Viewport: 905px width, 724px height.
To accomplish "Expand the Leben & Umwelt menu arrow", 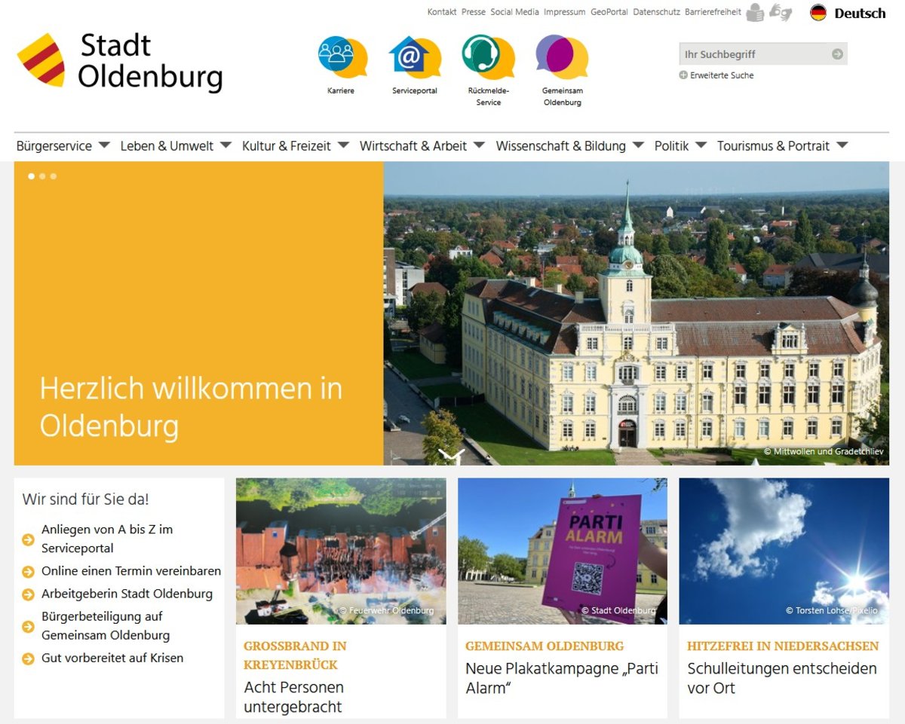I will coord(225,145).
